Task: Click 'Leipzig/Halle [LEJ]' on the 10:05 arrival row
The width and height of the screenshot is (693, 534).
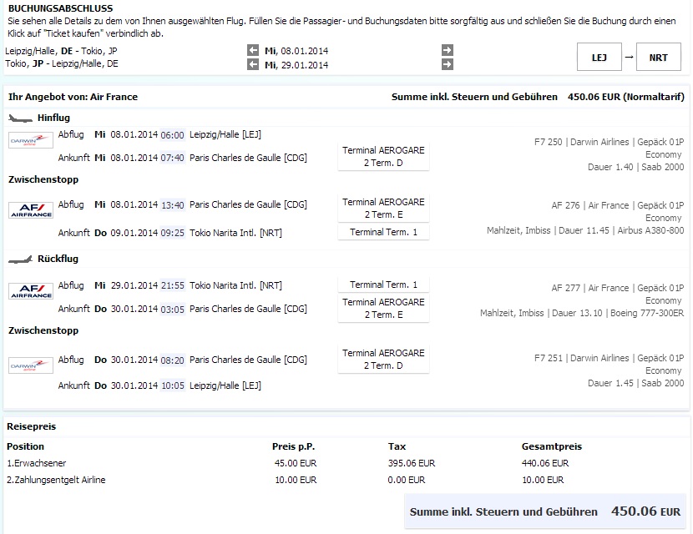Action: click(225, 385)
